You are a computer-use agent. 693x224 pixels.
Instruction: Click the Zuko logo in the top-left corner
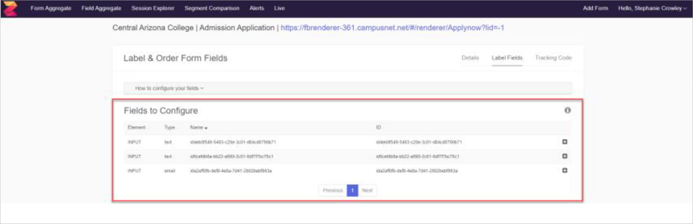point(10,8)
